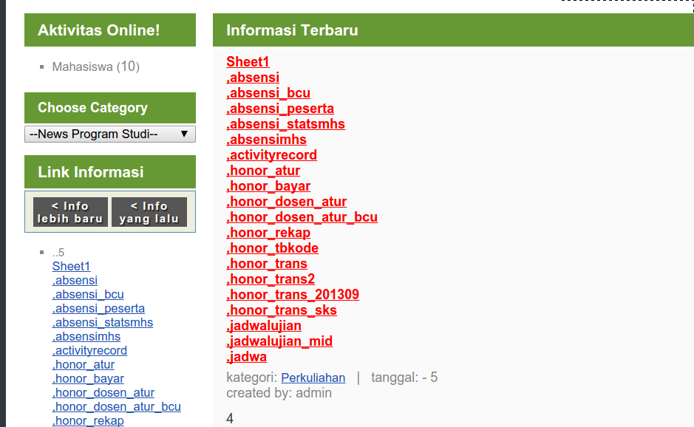Click the '< Info yang lalu' button

(x=149, y=211)
